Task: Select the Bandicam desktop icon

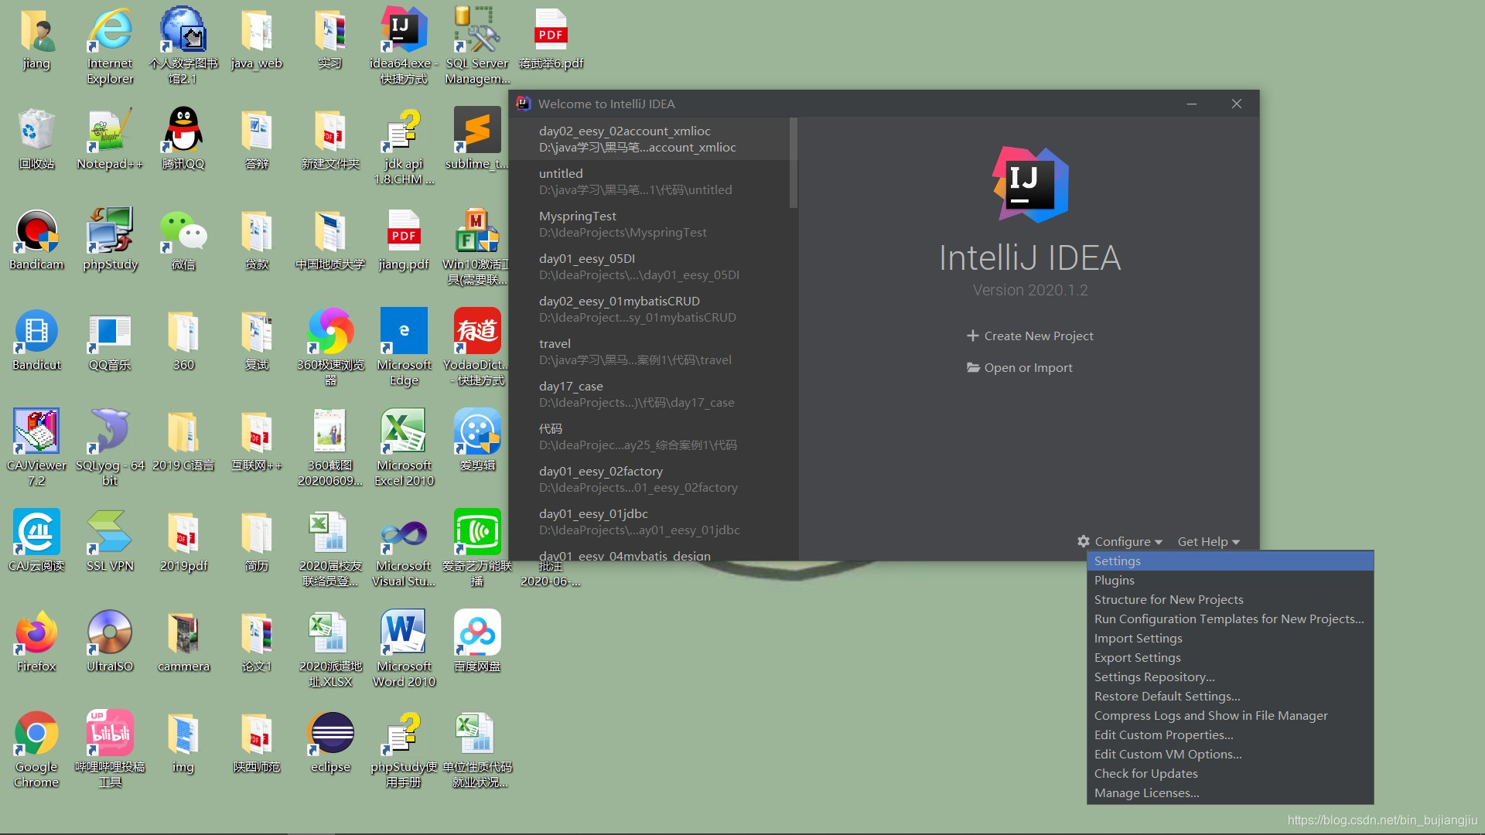Action: click(36, 240)
